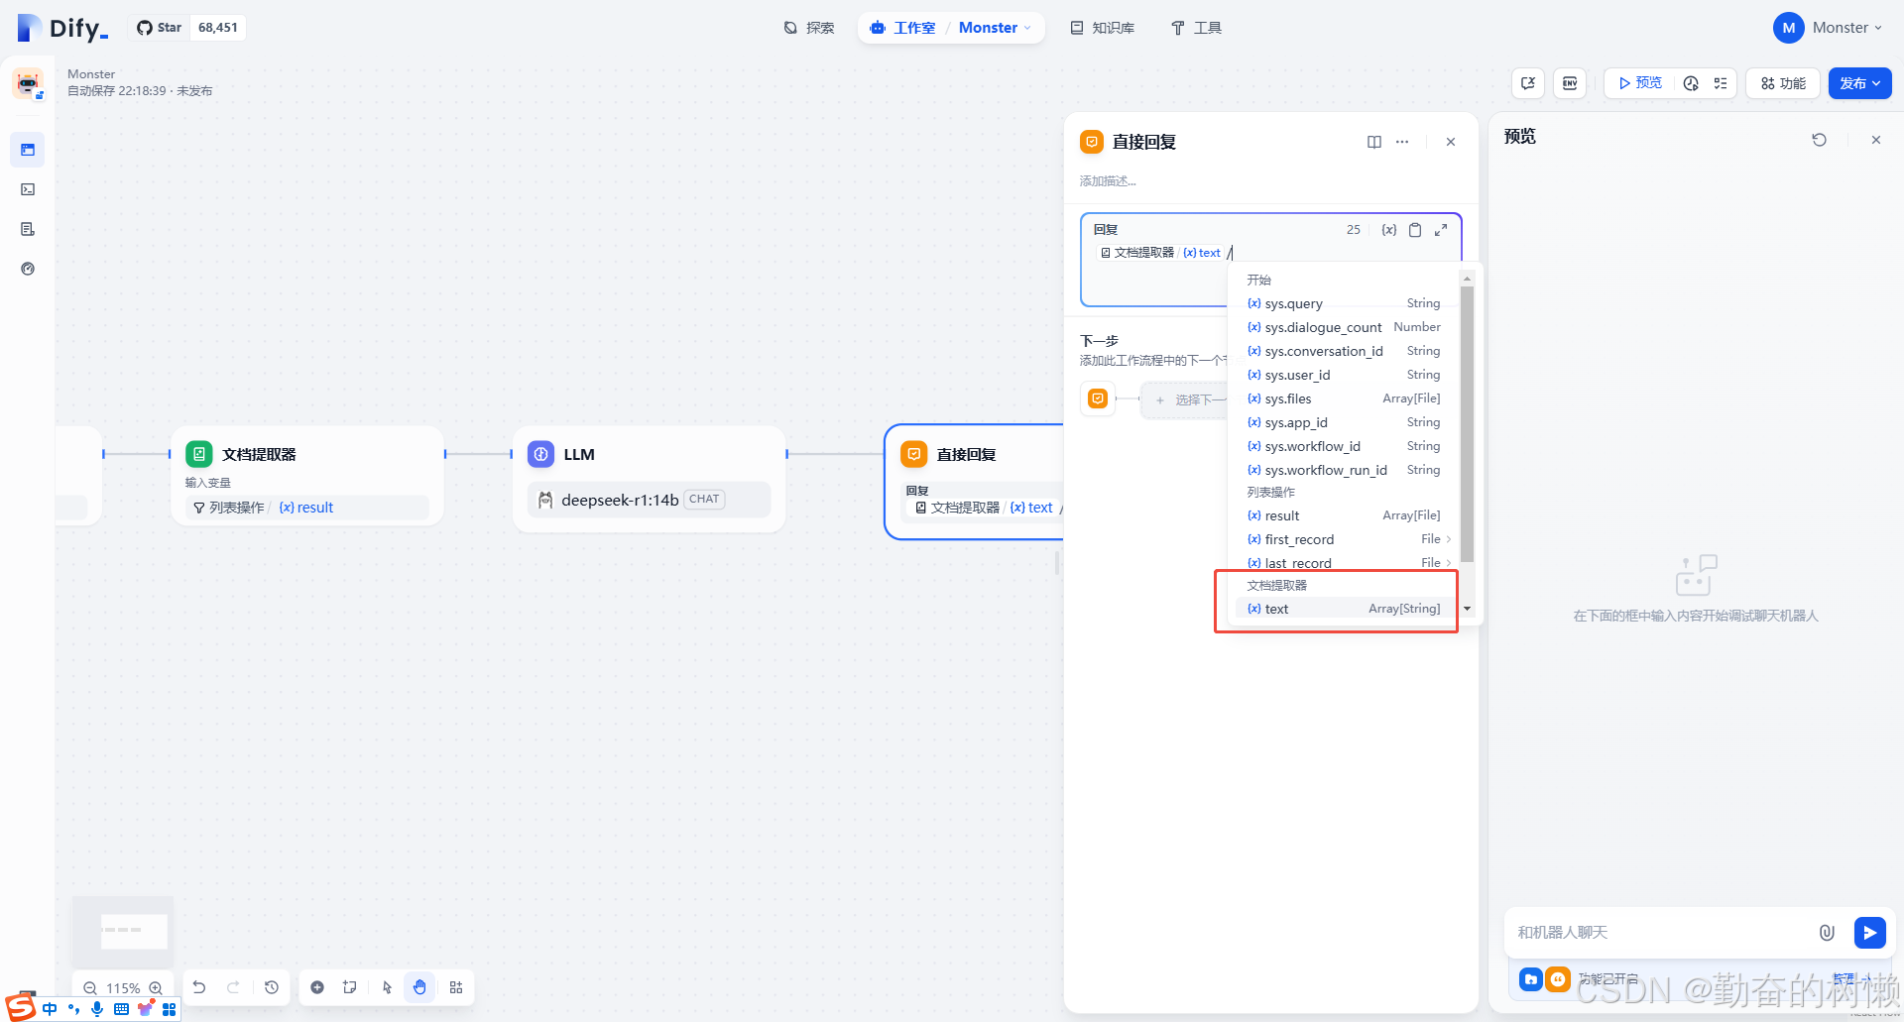Select sys.app_id variable
The image size is (1904, 1022).
pyautogui.click(x=1344, y=422)
